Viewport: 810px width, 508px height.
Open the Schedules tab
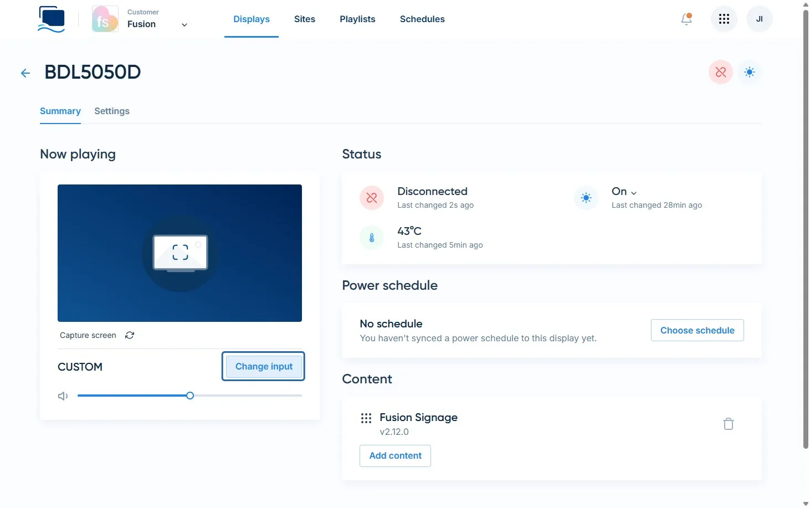coord(422,19)
